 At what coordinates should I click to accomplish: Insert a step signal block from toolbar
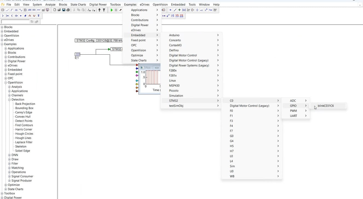click(12, 10)
